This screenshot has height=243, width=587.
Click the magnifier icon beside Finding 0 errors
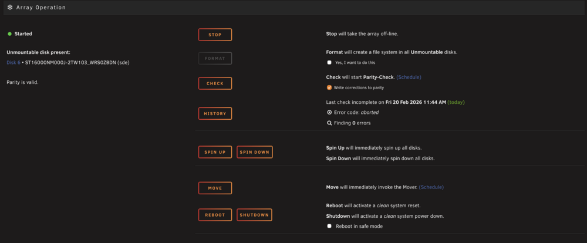[329, 123]
